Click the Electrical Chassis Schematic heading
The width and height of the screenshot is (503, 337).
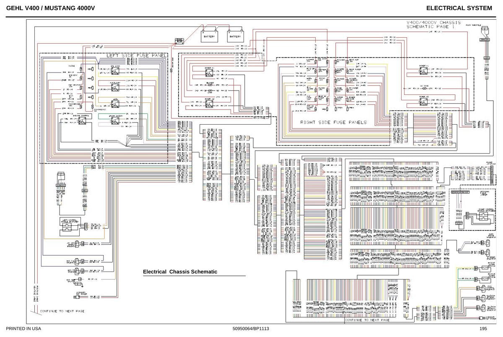coord(180,272)
